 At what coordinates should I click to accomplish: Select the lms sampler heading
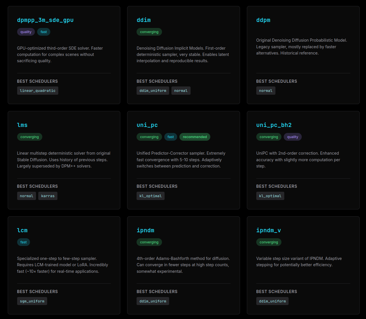point(22,125)
